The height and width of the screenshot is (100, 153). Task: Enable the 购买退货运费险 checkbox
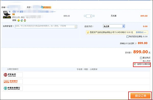127,37
